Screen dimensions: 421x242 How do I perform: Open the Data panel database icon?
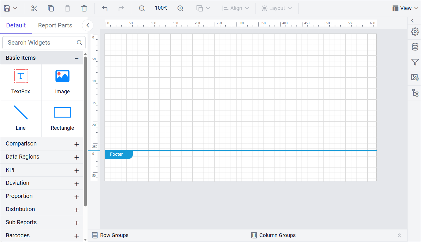(x=415, y=47)
